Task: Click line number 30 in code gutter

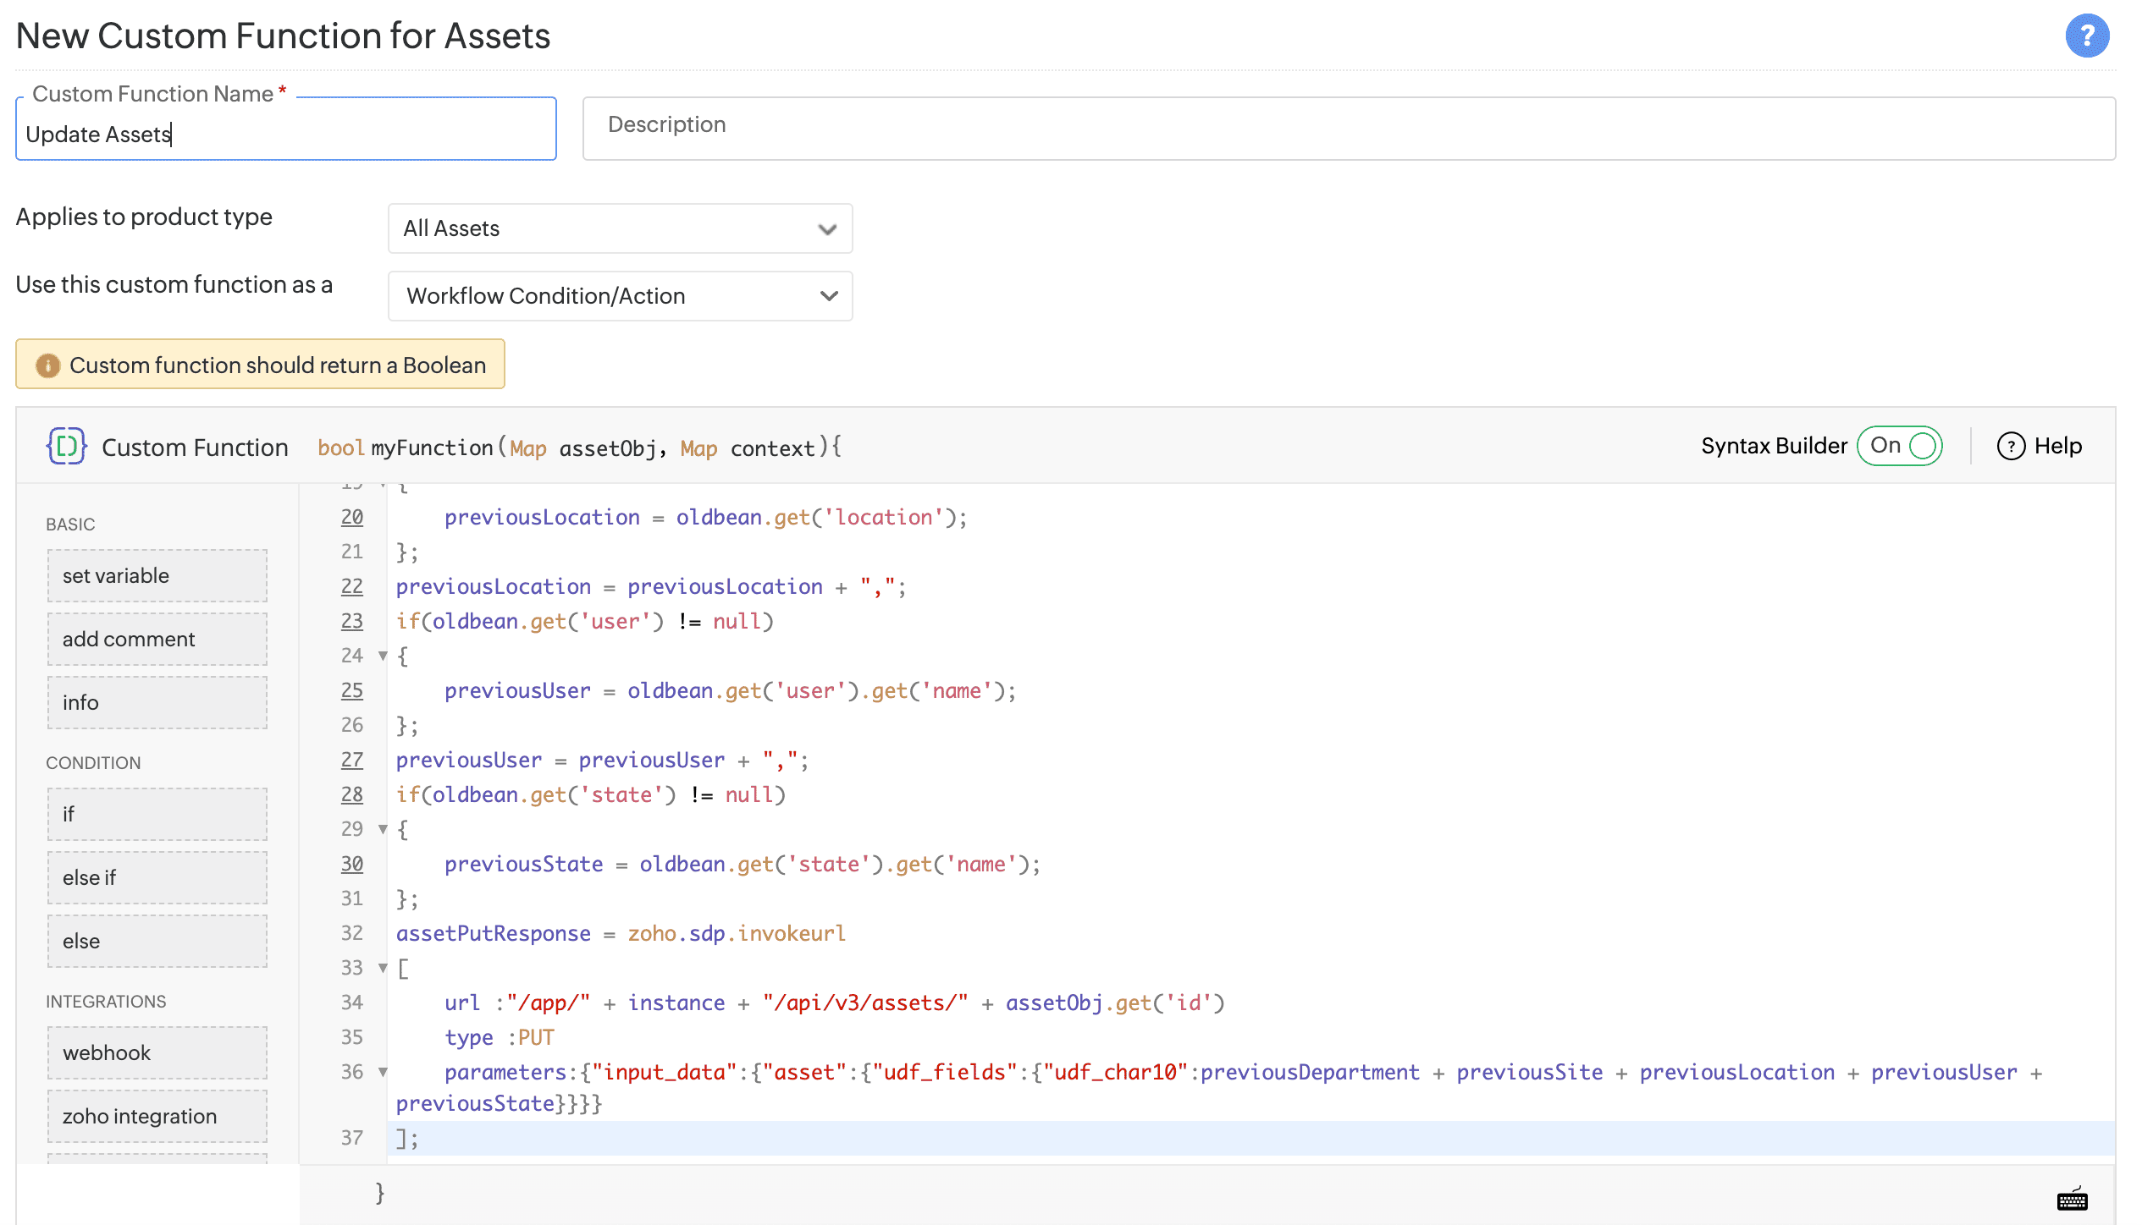Action: tap(352, 864)
